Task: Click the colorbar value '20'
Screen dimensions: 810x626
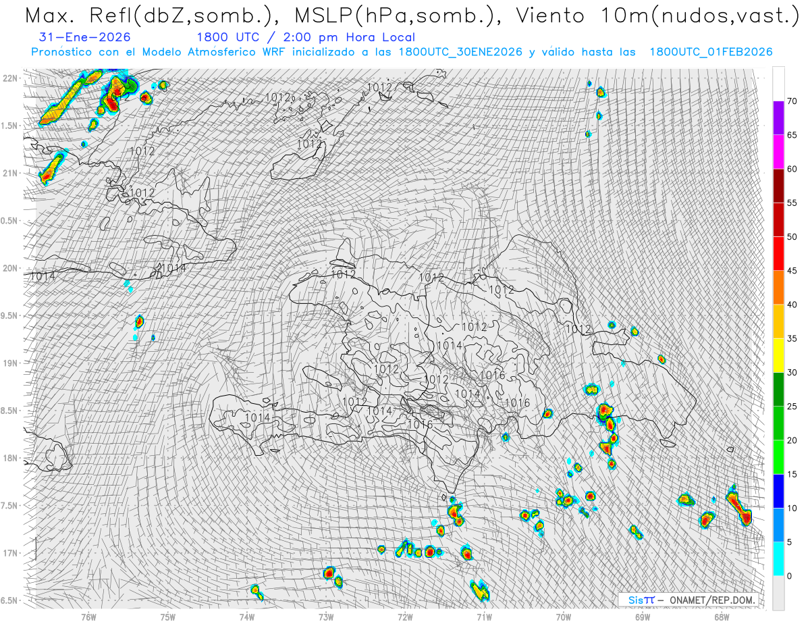Action: (x=792, y=440)
